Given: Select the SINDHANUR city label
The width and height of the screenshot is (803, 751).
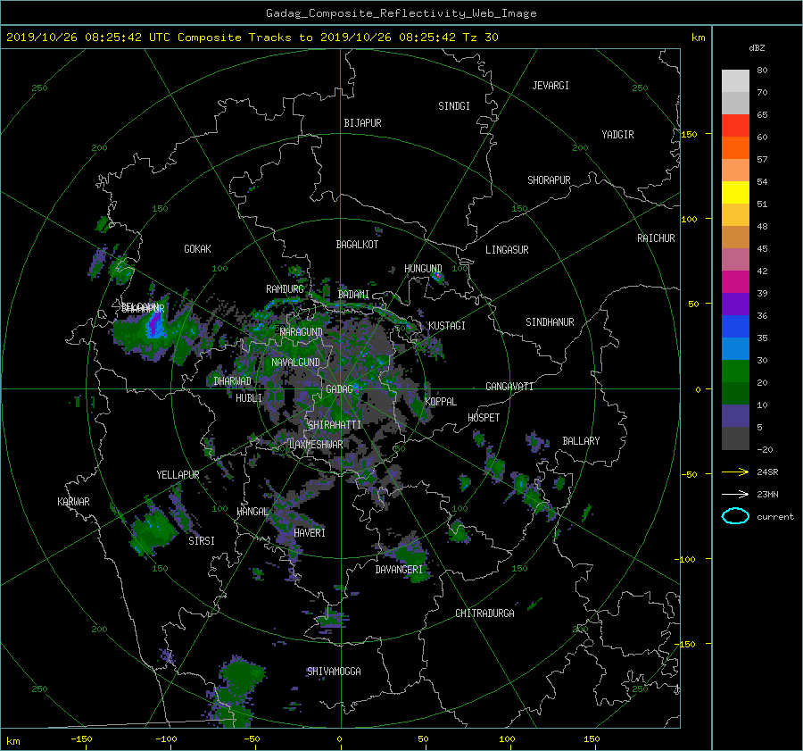Looking at the screenshot, I should (x=550, y=322).
